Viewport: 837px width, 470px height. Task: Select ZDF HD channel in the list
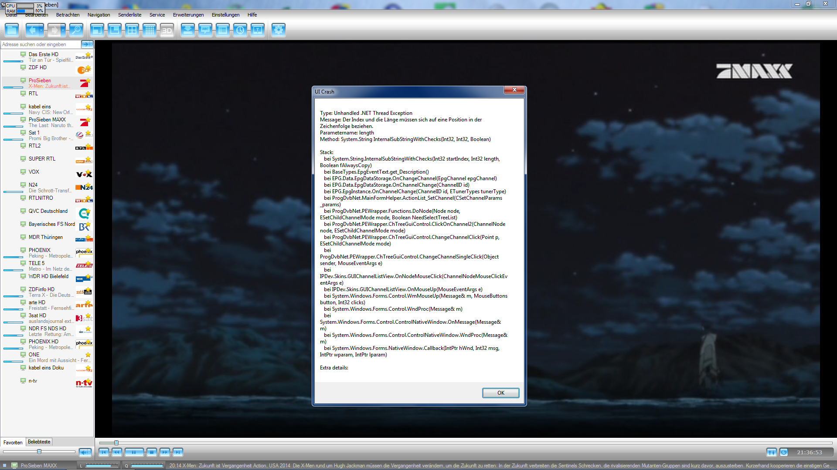click(x=37, y=67)
